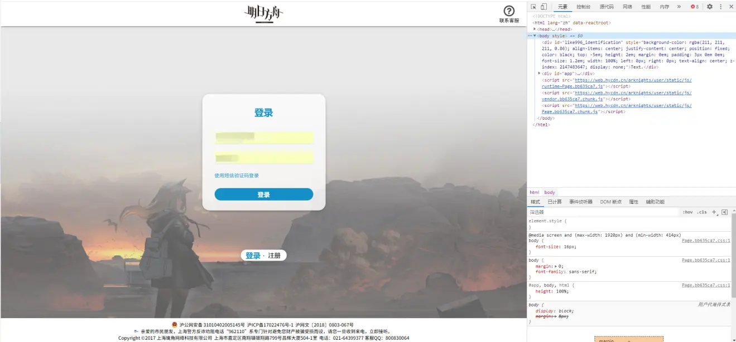Open Page.bb635ca7.css:1 link beside font-size rule

pyautogui.click(x=706, y=240)
